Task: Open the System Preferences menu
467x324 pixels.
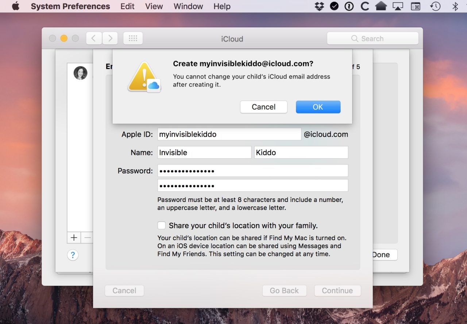Action: (70, 6)
